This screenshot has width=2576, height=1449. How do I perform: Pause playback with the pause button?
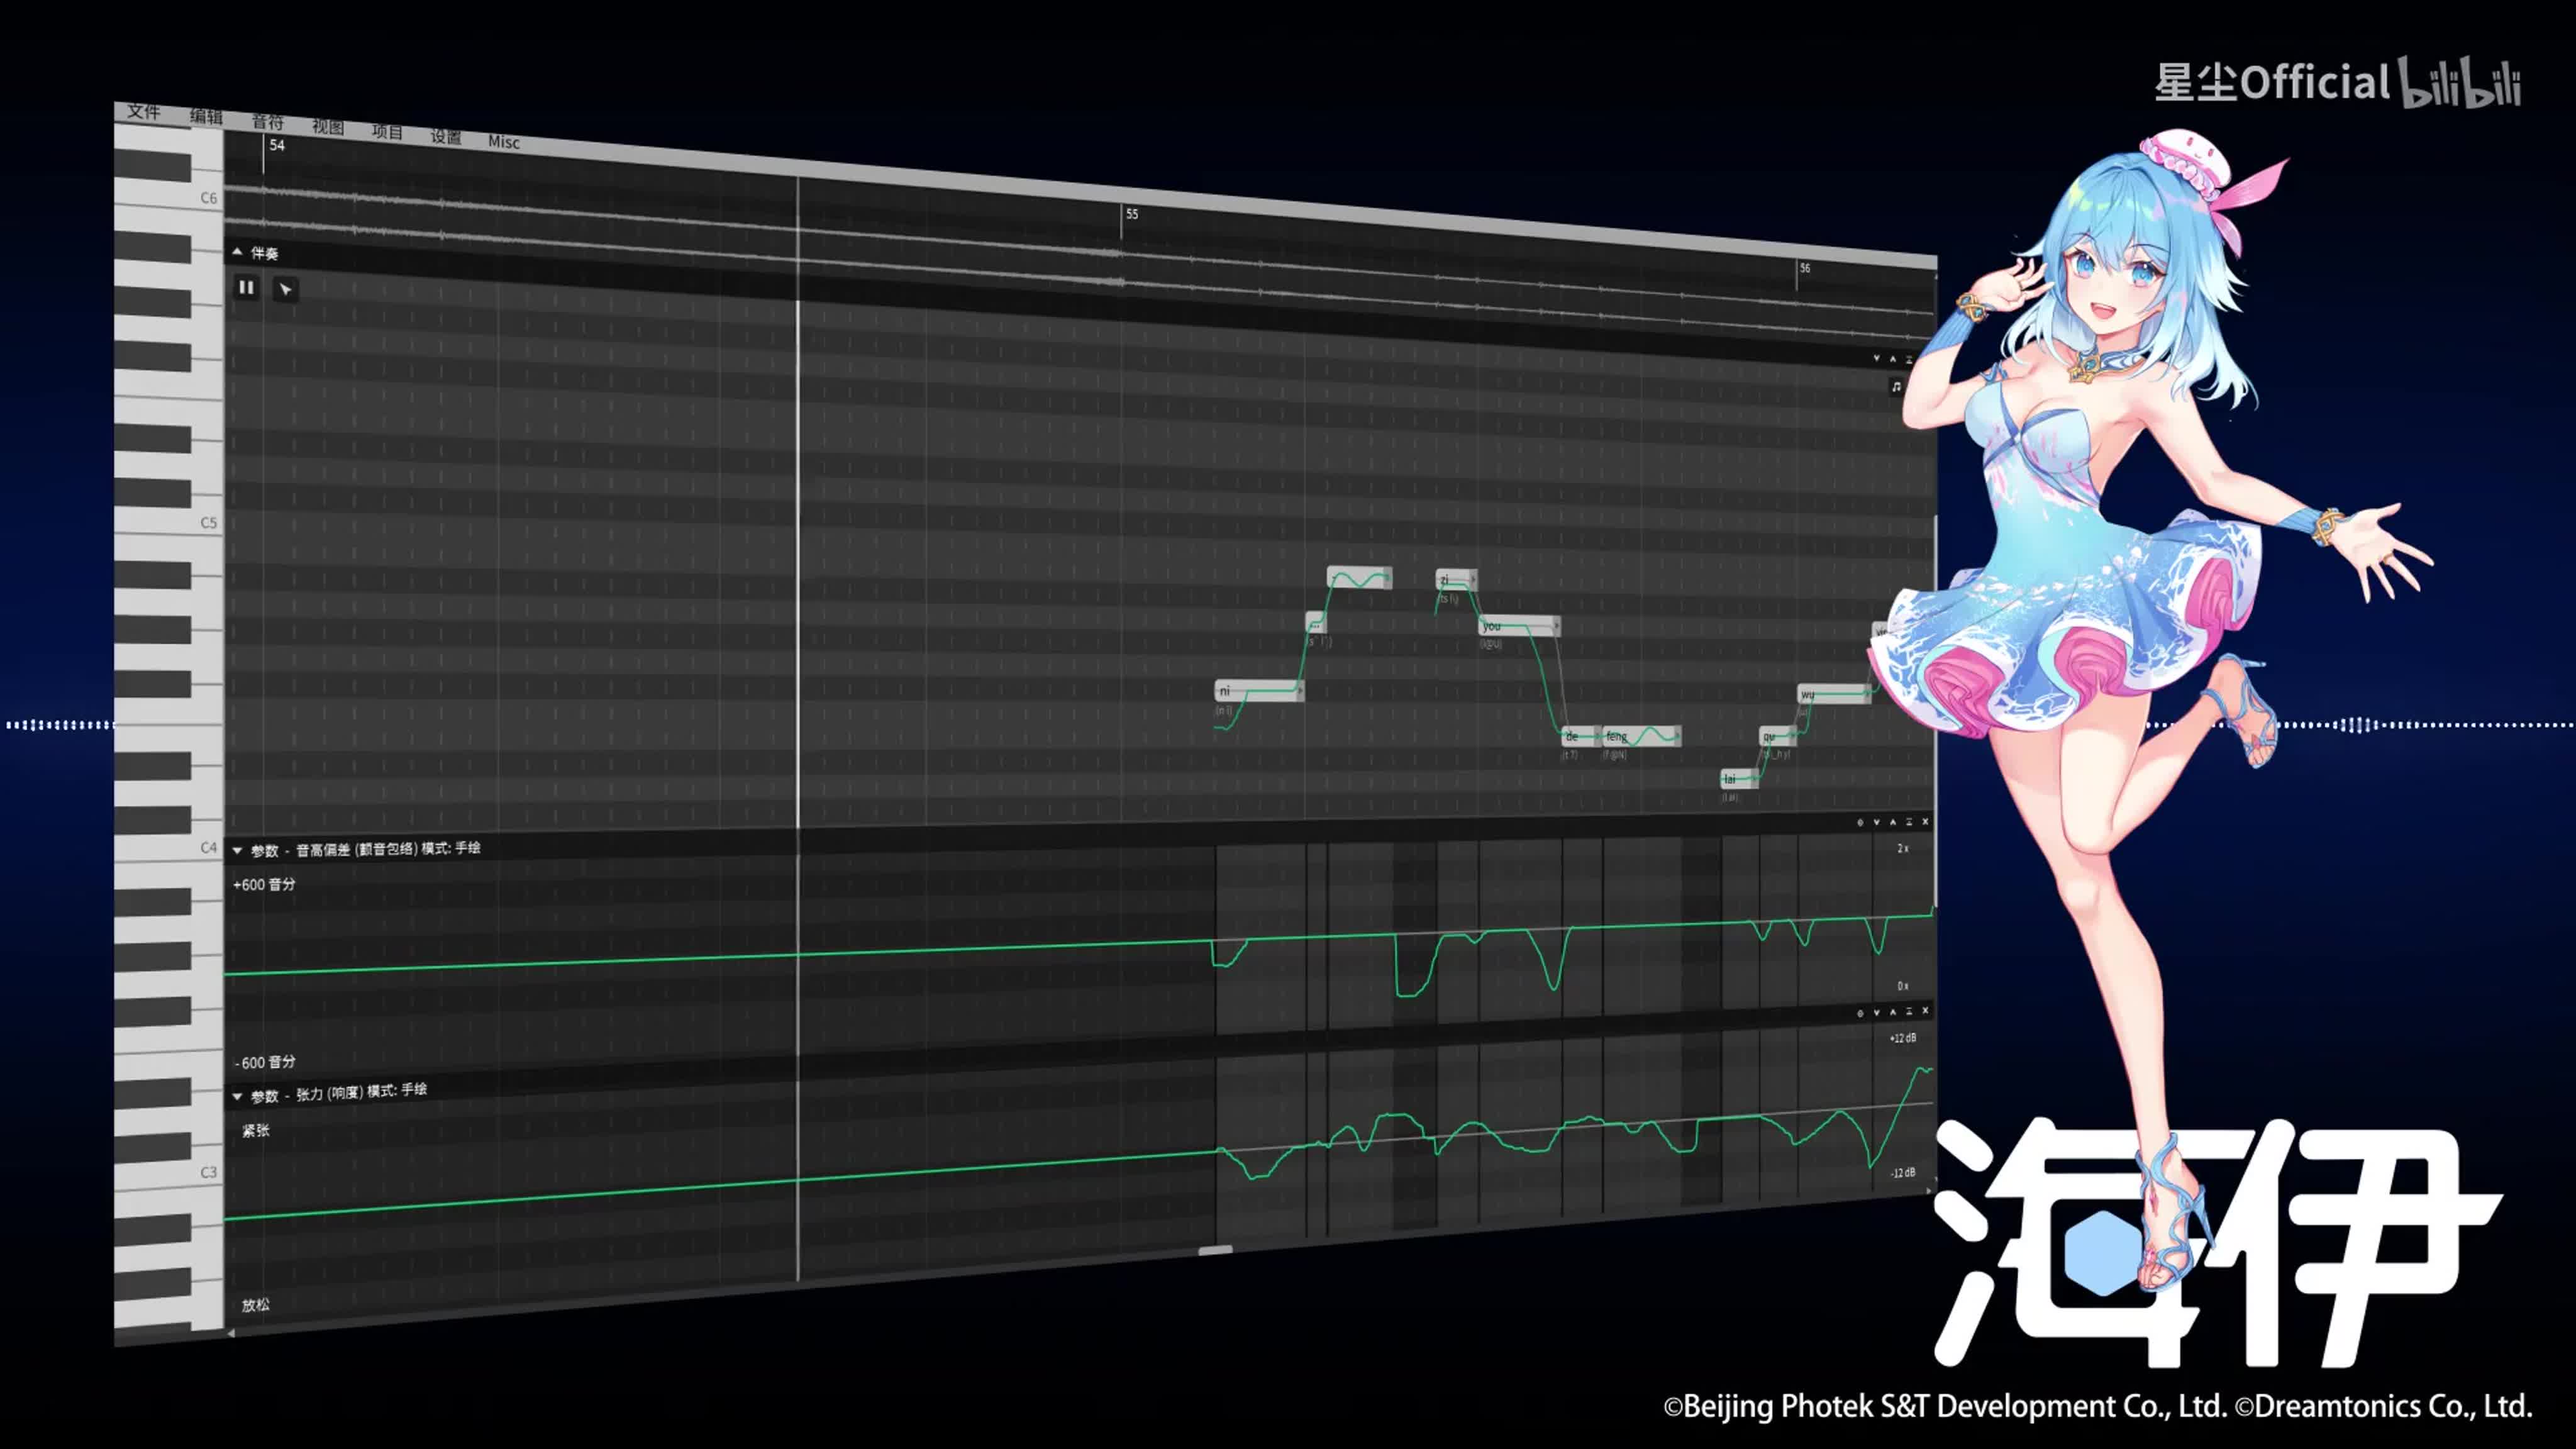pyautogui.click(x=246, y=288)
